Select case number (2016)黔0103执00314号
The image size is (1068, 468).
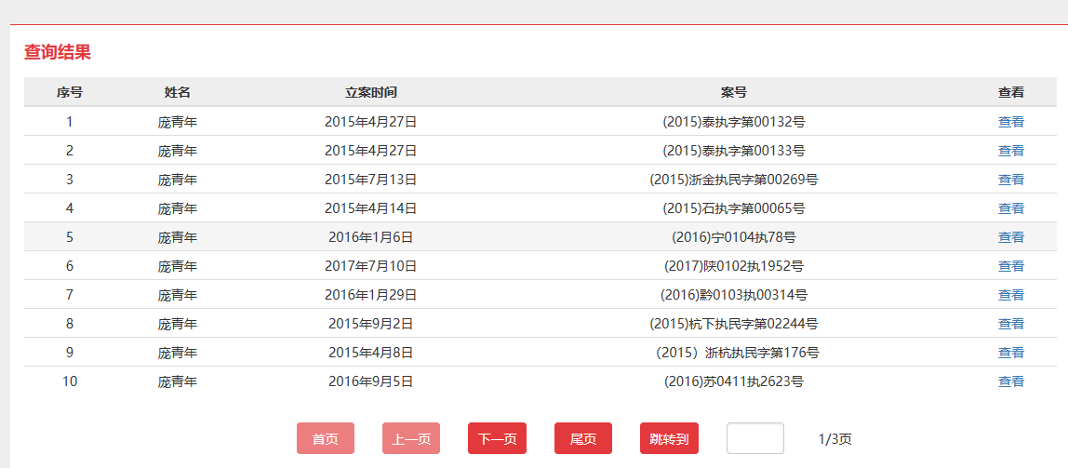tap(734, 295)
